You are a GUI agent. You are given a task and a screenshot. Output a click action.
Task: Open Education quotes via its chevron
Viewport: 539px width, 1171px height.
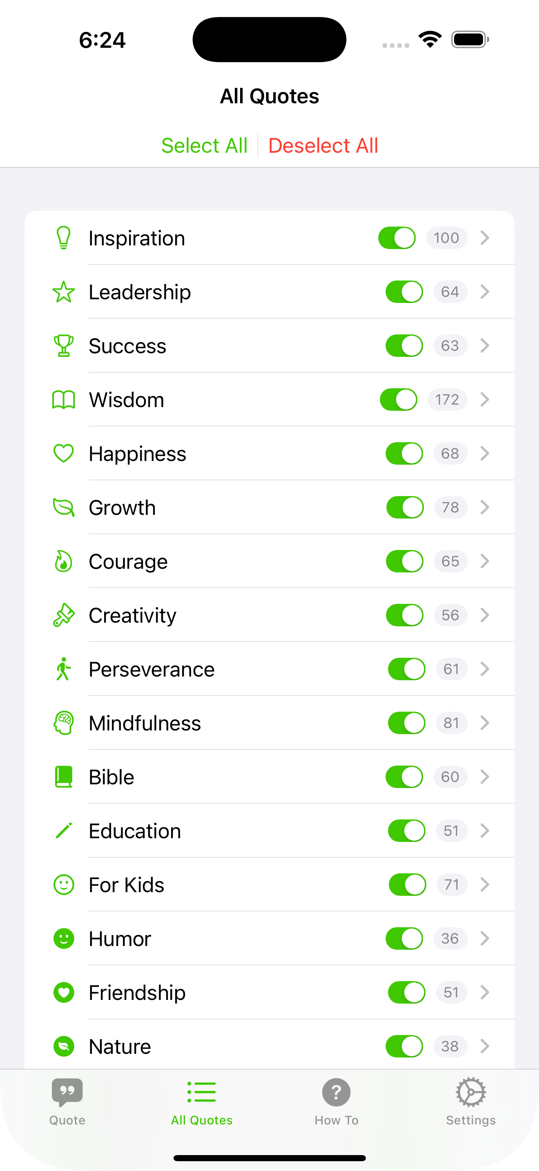[x=484, y=831]
